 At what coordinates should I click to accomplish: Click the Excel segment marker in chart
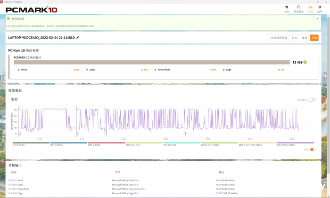78,133
